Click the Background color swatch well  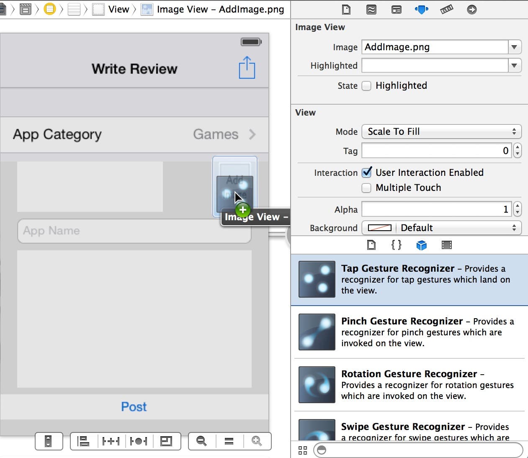click(x=379, y=228)
